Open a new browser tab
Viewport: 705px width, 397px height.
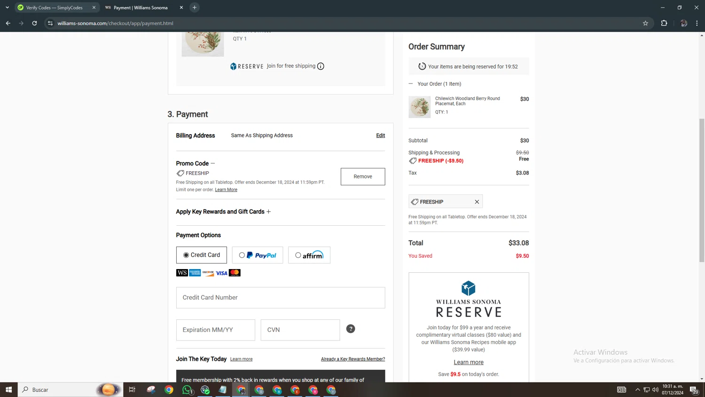click(195, 8)
